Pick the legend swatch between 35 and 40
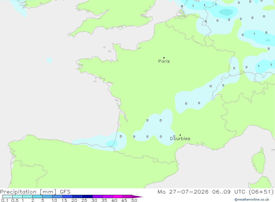275x202 pixels. [x=108, y=196]
